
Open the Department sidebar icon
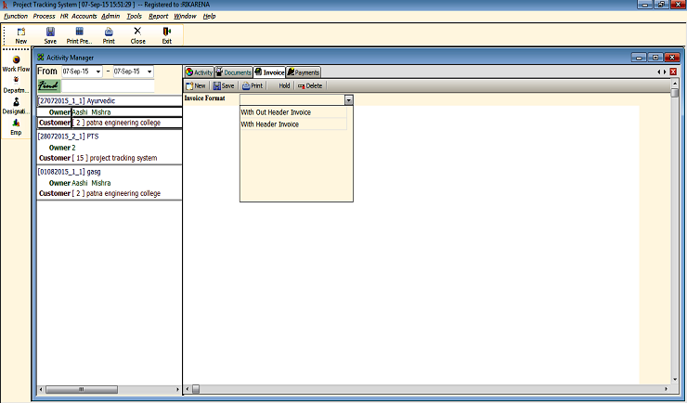17,85
